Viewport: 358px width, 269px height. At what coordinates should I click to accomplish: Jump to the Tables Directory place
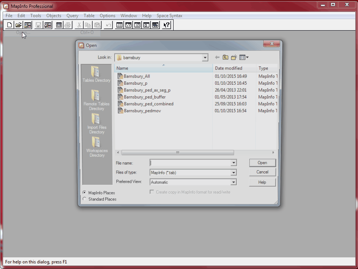(x=96, y=74)
